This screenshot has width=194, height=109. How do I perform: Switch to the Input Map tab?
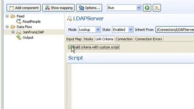tap(74, 39)
